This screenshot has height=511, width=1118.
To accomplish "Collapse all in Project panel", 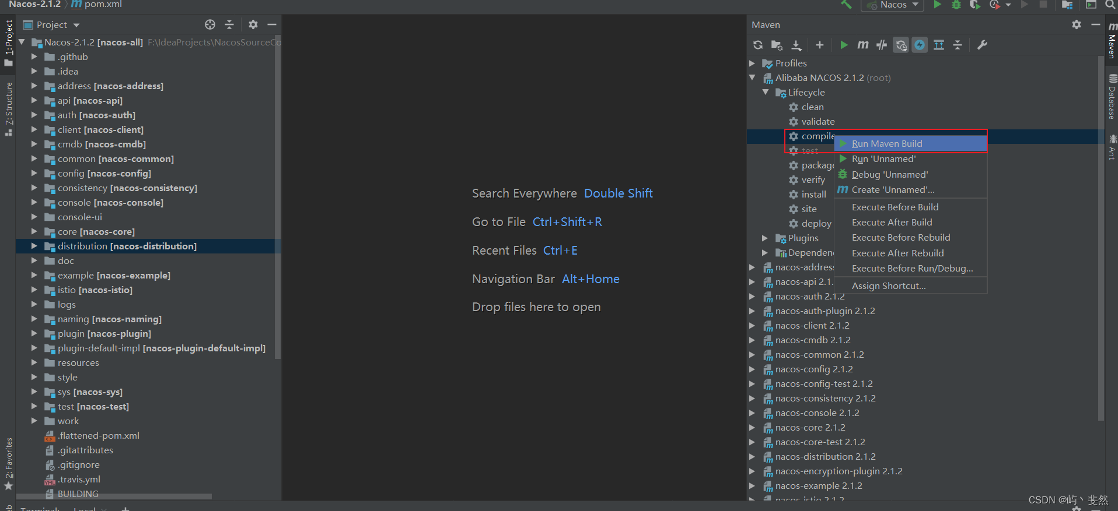I will pyautogui.click(x=229, y=24).
